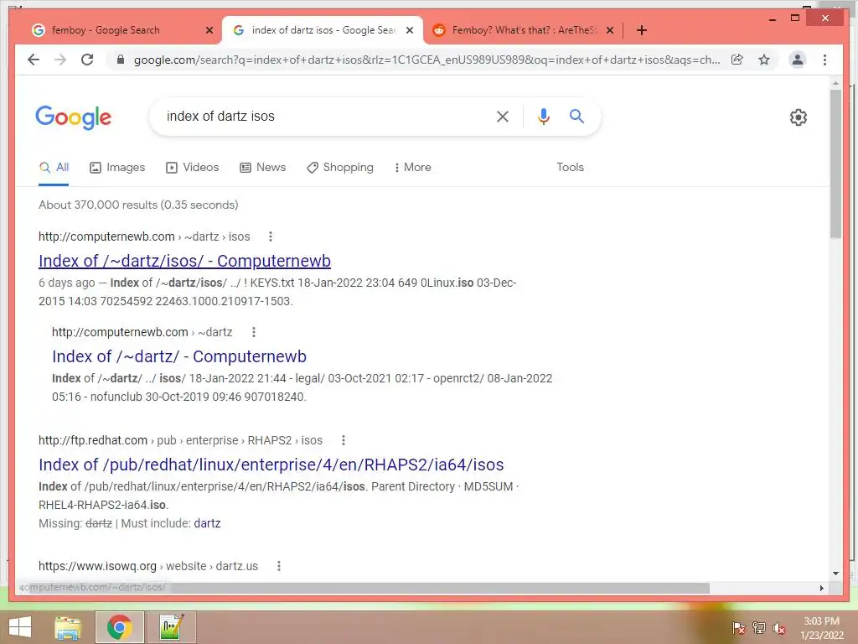Viewport: 858px width, 644px height.
Task: Open a new tab with the plus button
Action: click(x=642, y=30)
